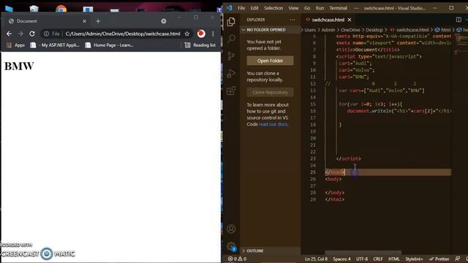Open the View menu
This screenshot has width=468, height=263.
(293, 8)
